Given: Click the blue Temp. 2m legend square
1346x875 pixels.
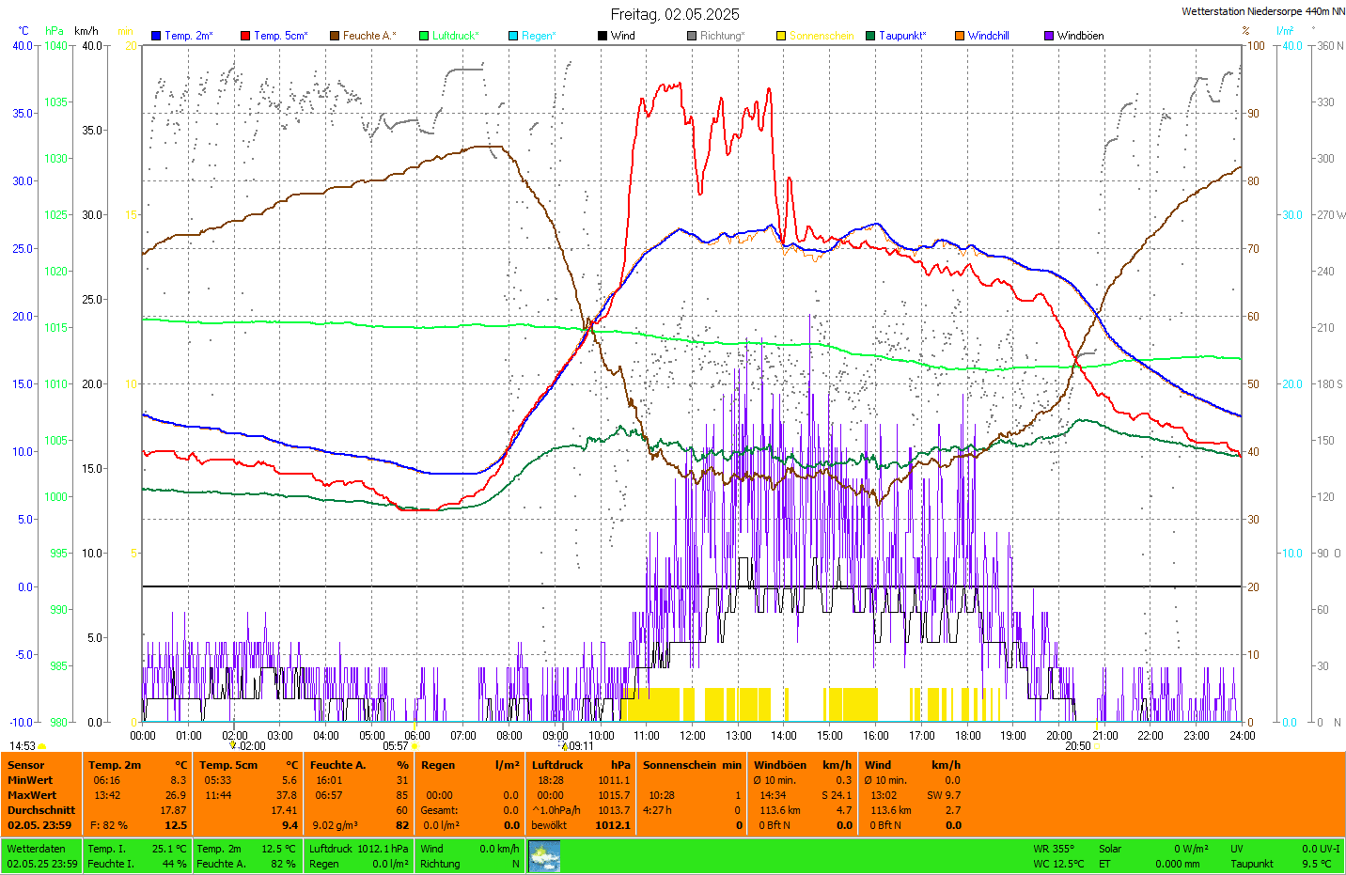Looking at the screenshot, I should click(156, 36).
